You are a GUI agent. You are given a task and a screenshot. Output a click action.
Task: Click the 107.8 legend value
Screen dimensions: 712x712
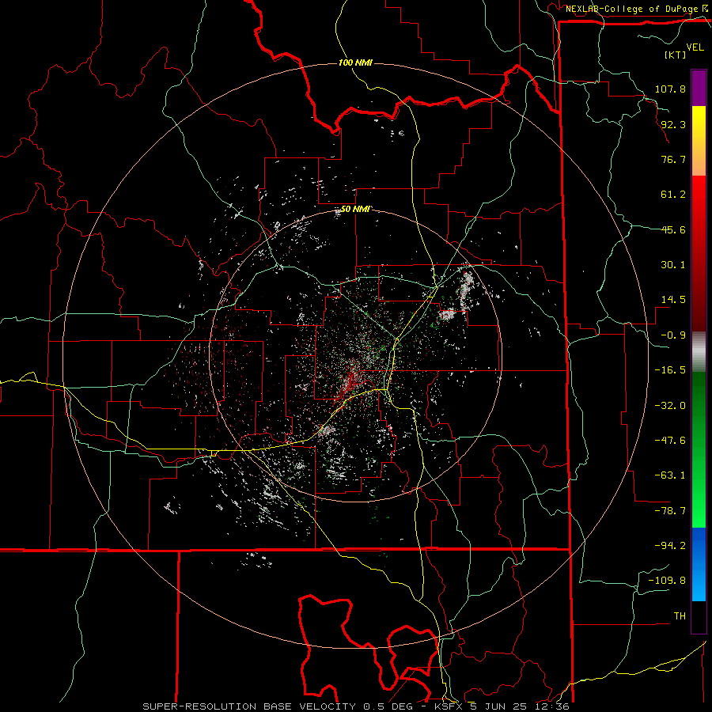click(670, 89)
